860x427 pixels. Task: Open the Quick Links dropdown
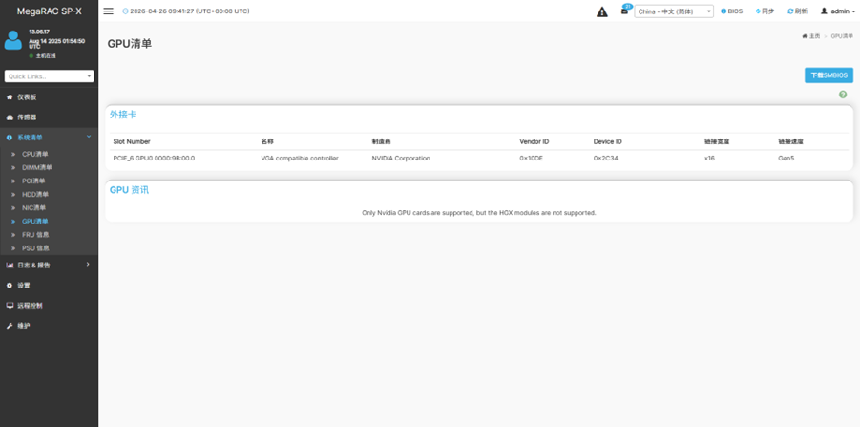click(49, 76)
